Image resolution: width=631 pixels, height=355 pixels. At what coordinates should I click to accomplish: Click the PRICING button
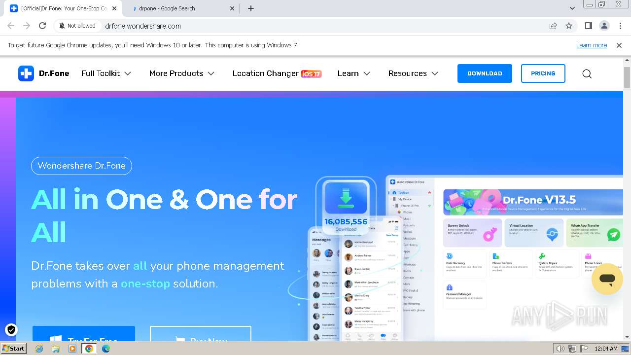[x=543, y=73]
